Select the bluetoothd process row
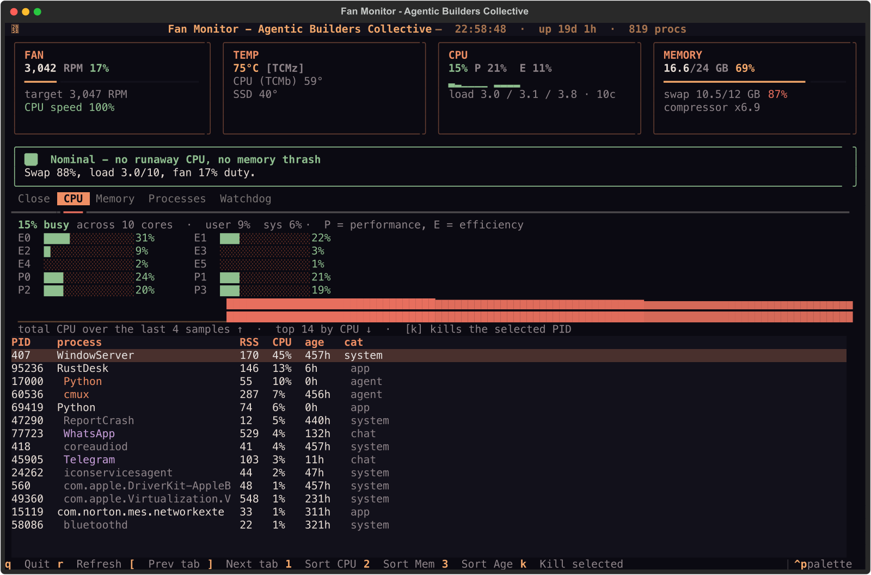The width and height of the screenshot is (871, 575). coord(429,525)
